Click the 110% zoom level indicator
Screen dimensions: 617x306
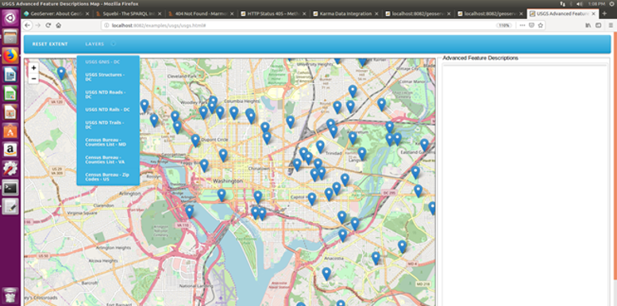tap(504, 25)
